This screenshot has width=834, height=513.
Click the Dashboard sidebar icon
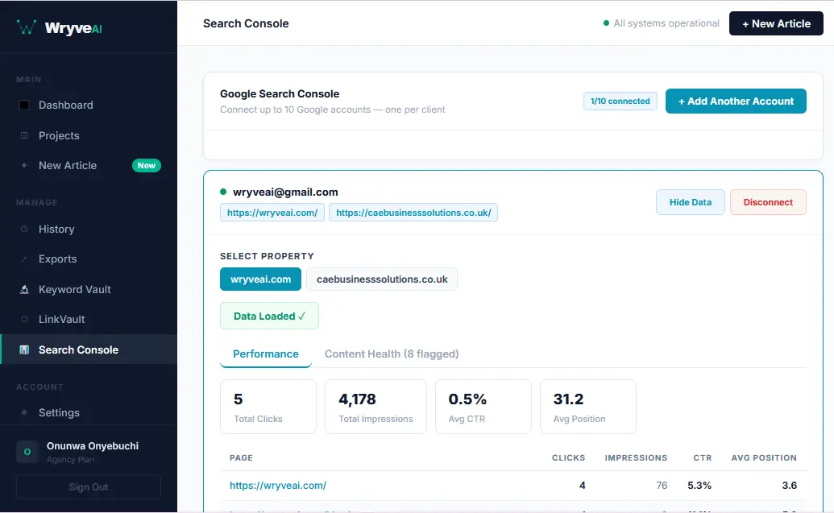24,105
